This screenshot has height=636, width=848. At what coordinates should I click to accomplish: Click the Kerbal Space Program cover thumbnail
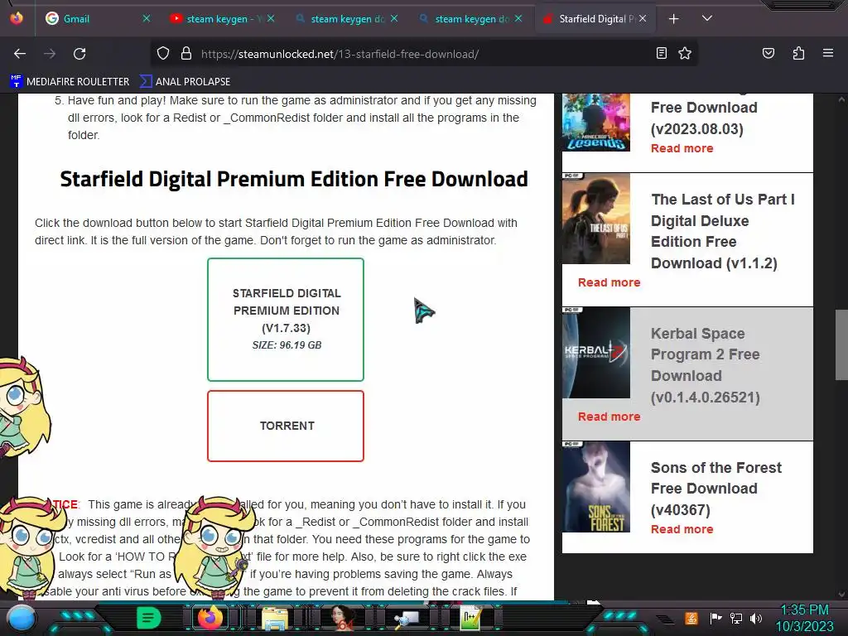[596, 353]
